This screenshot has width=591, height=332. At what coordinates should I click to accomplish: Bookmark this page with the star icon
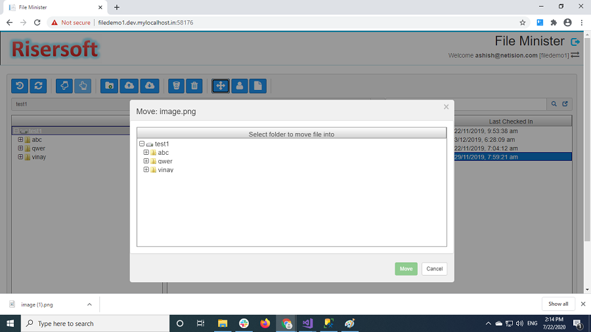tap(523, 22)
